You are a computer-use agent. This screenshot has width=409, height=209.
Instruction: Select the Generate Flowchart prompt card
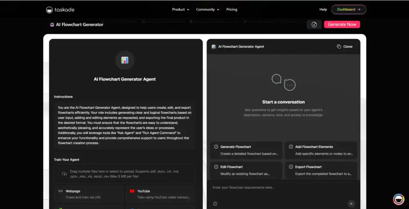(x=245, y=150)
